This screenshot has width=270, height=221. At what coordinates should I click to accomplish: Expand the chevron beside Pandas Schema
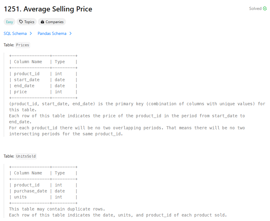70,34
